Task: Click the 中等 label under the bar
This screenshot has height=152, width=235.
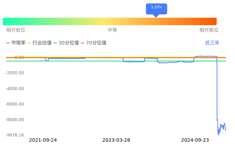Action: coord(112,30)
